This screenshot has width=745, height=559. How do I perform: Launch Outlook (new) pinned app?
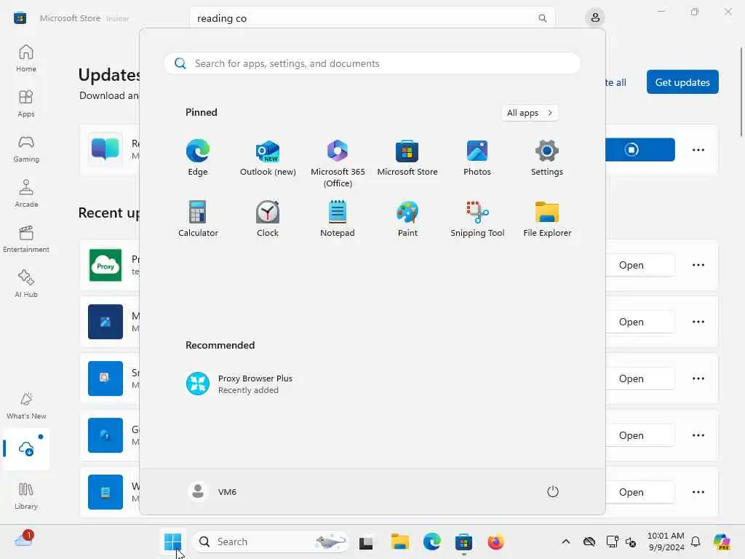point(268,158)
